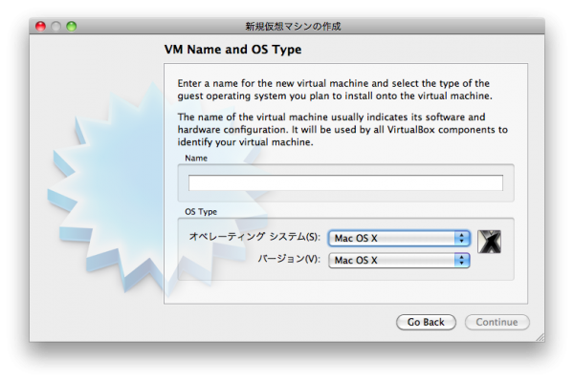The width and height of the screenshot is (574, 382).
Task: Click the window resize grip corner
Action: [540, 337]
